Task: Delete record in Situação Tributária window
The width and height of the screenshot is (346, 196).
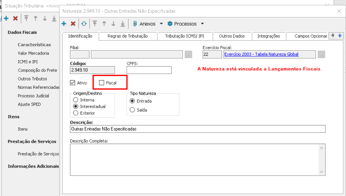Action: pos(15,18)
